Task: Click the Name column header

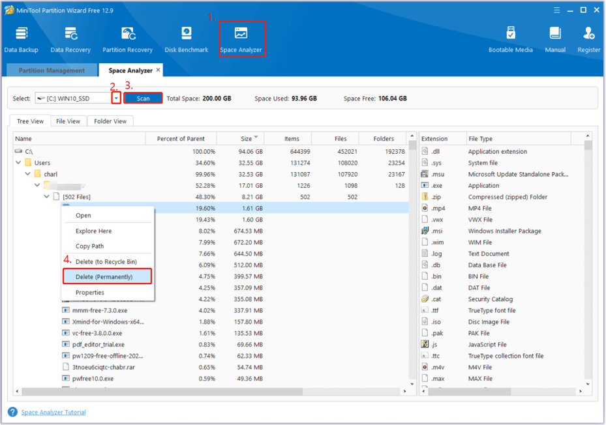Action: pyautogui.click(x=79, y=138)
